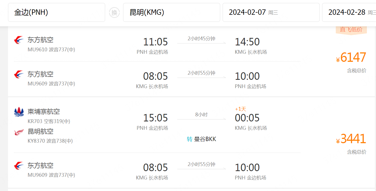
Task: Open the 2024-02-07 departure date picker
Action: pos(271,12)
